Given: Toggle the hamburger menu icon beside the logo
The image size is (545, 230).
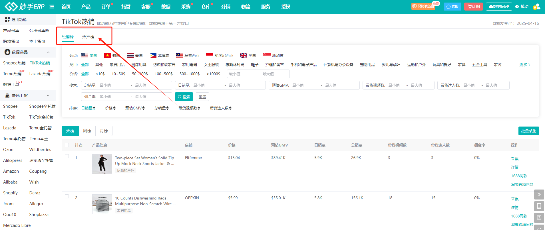Looking at the screenshot, I should click(52, 7).
